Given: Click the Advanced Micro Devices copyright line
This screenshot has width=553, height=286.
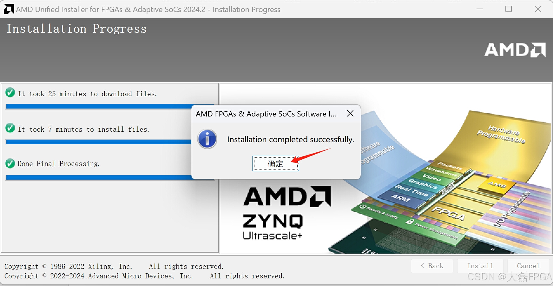Looking at the screenshot, I should (144, 276).
